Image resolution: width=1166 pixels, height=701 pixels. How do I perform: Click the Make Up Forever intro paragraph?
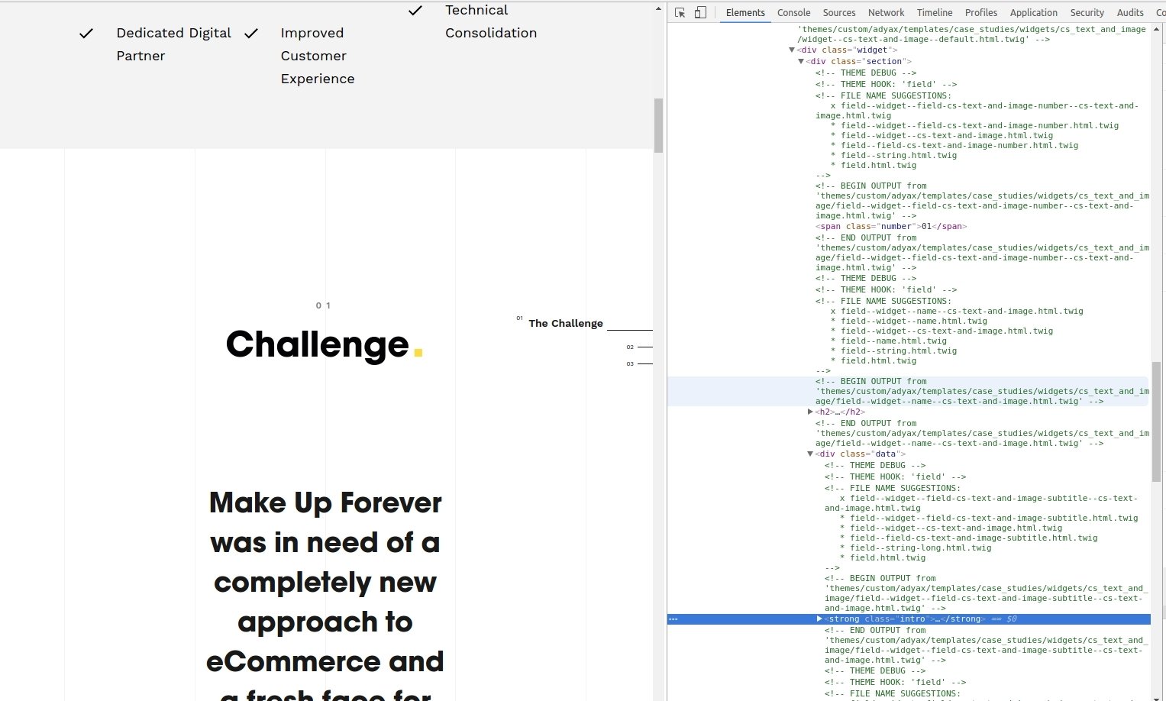pyautogui.click(x=325, y=596)
